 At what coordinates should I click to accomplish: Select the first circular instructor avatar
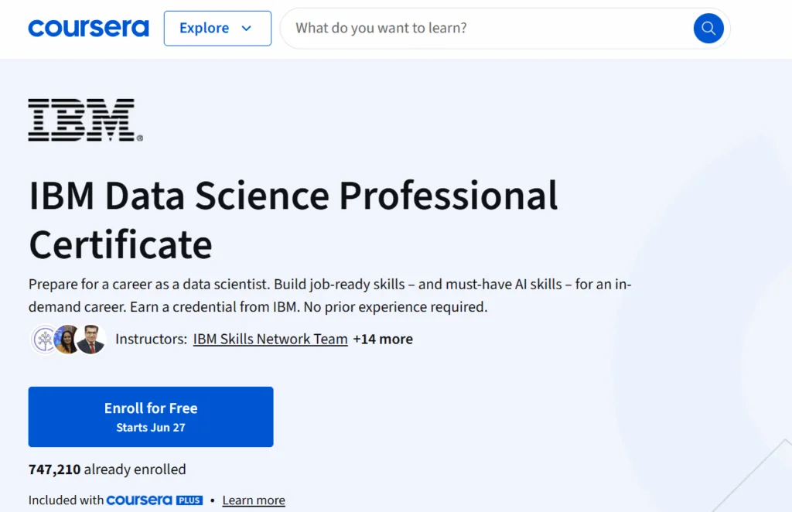pos(45,340)
